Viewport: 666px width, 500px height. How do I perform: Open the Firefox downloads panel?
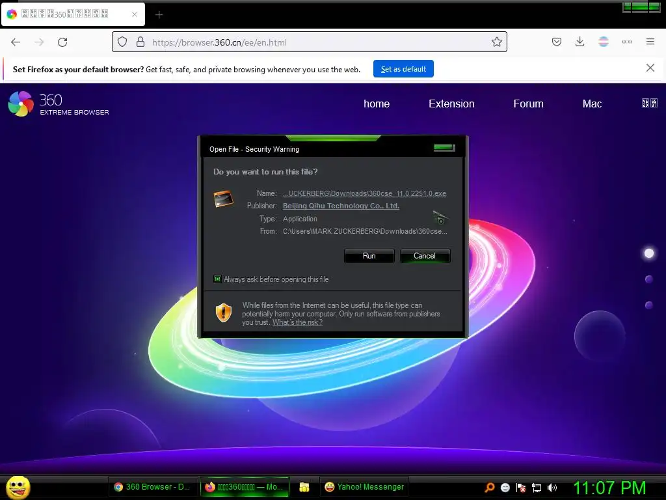(x=579, y=42)
